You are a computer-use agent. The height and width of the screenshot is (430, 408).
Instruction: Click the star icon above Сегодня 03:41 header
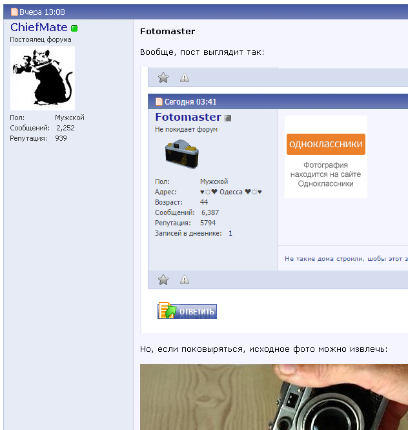click(163, 78)
